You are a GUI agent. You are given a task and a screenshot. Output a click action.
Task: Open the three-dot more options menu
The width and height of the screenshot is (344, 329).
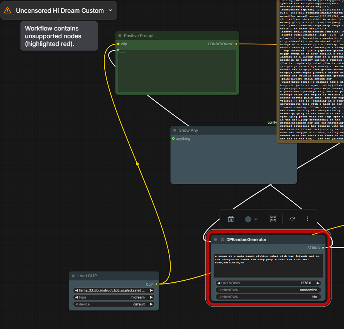click(x=307, y=219)
